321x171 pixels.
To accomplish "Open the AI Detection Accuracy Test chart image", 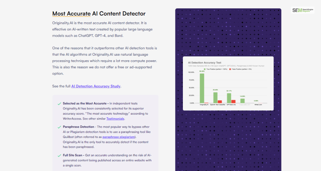I will click(228, 84).
